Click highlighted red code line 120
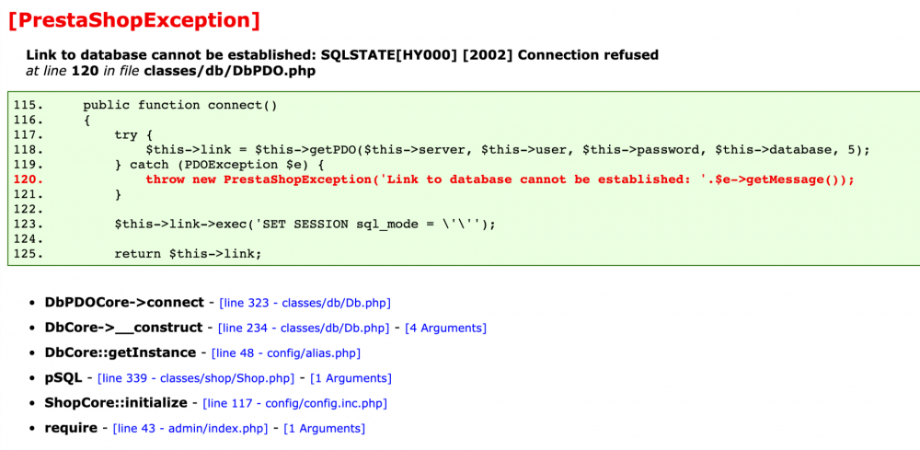Screen dimensions: 920x450 [x=433, y=179]
